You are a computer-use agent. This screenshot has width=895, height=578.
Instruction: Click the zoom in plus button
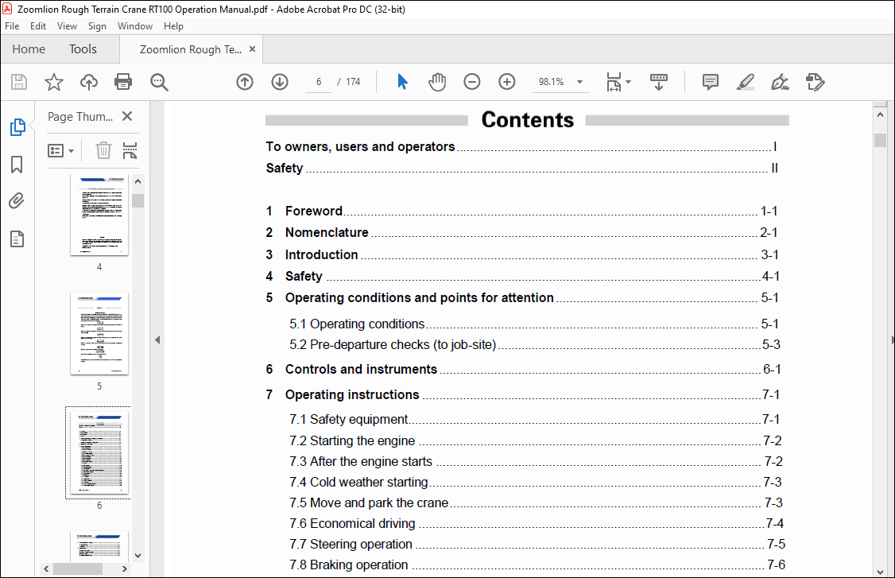click(x=507, y=82)
